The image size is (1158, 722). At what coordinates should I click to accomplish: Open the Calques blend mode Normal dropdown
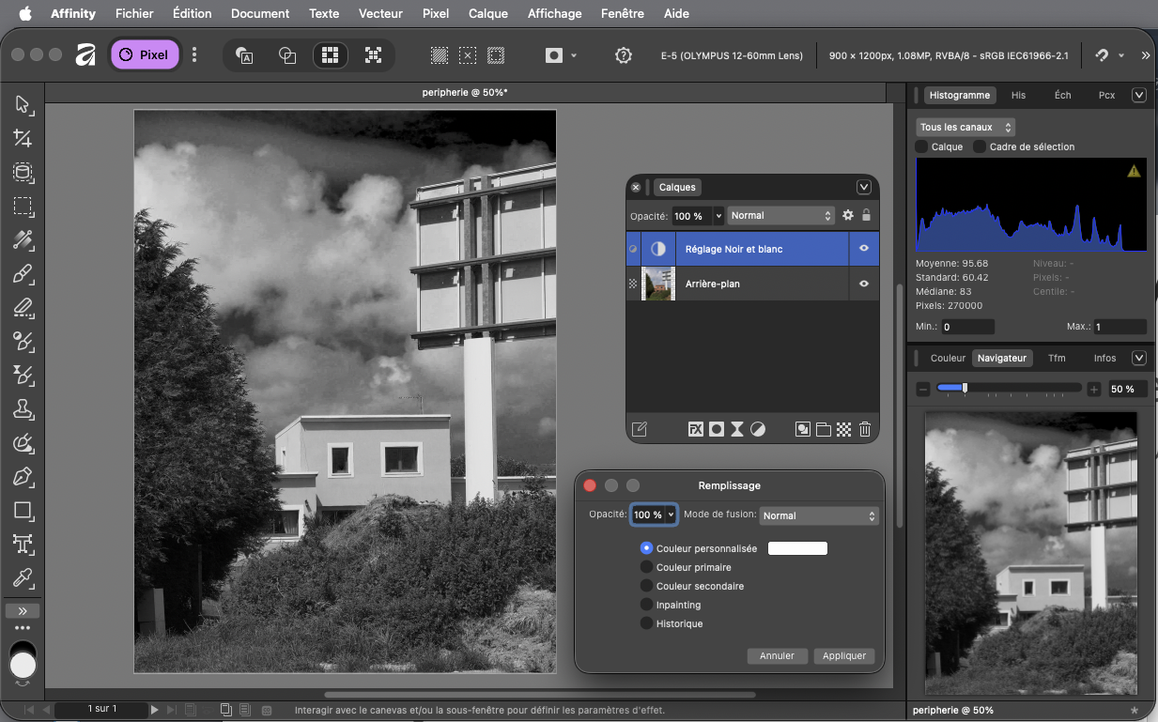[781, 215]
